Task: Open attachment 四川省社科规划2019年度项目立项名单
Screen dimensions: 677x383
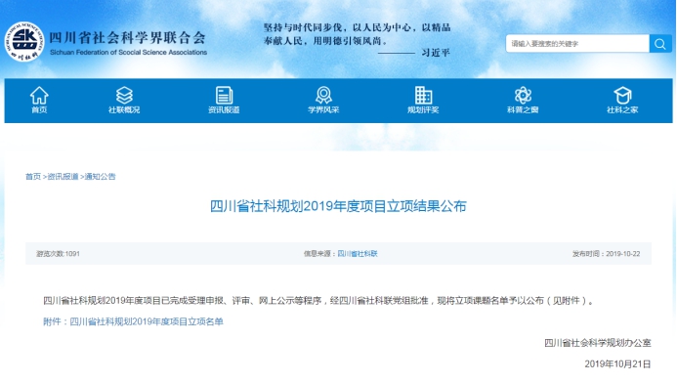Action: pyautogui.click(x=147, y=321)
